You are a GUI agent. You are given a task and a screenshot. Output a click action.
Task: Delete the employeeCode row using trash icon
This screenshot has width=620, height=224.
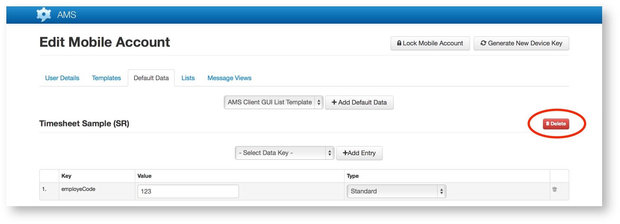tap(554, 189)
